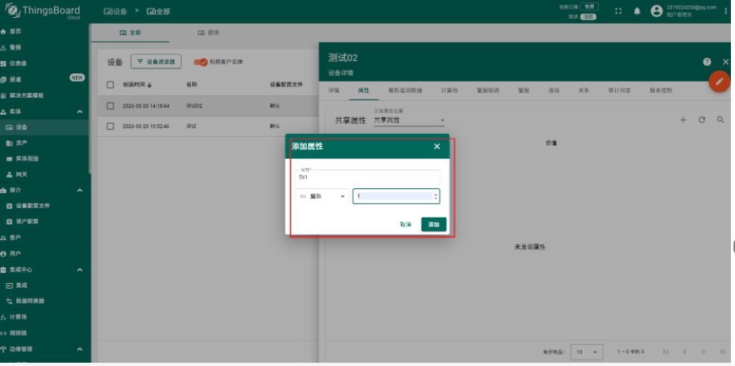This screenshot has width=735, height=366.
Task: Tick the select-all checkbox in table header
Action: point(110,84)
